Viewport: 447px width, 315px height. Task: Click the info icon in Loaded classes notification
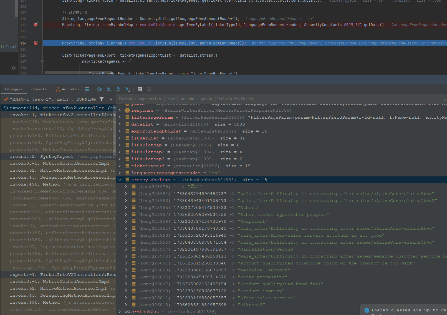[x=367, y=310]
